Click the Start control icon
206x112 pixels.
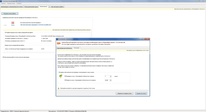click(5, 23)
